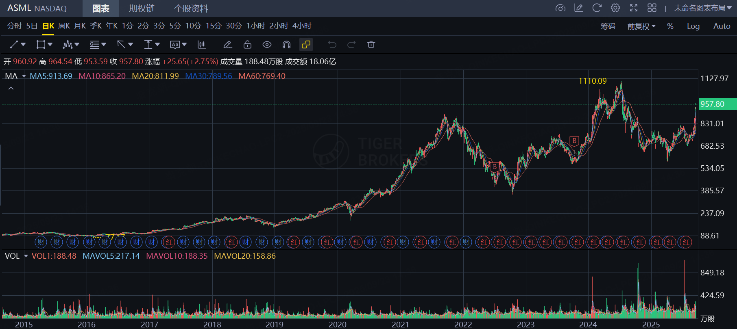Image resolution: width=737 pixels, height=329 pixels.
Task: Click the magnet snap tool icon
Action: click(286, 44)
